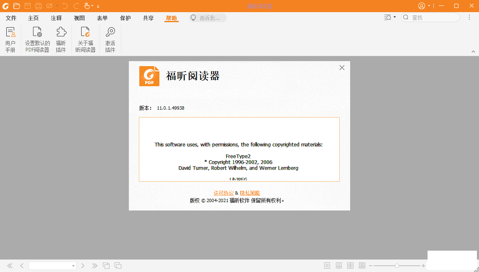479x272 pixels.
Task: Open the three-dot more options menu
Action: 469,18
